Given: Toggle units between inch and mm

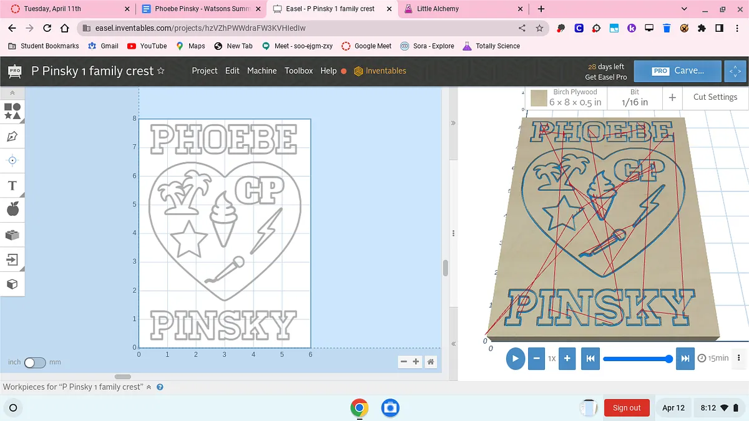Looking at the screenshot, I should 34,362.
